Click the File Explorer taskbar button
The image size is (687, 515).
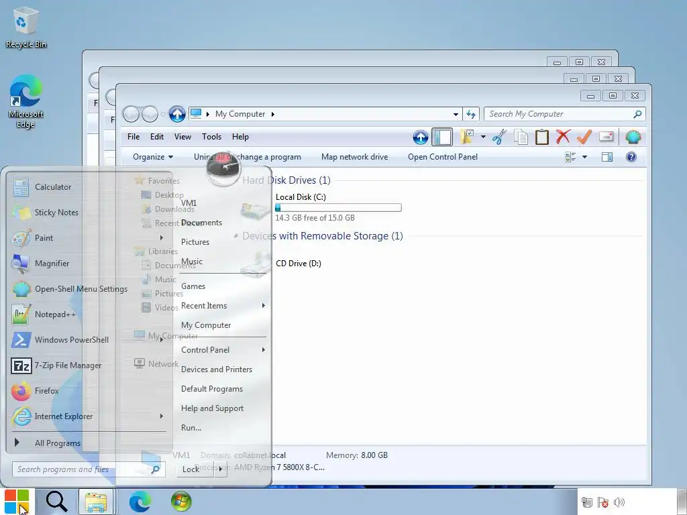tap(97, 502)
